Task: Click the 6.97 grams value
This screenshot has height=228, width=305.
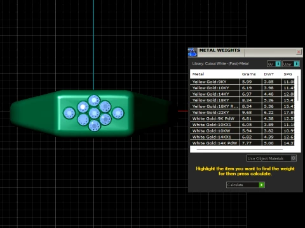Action: (x=247, y=94)
